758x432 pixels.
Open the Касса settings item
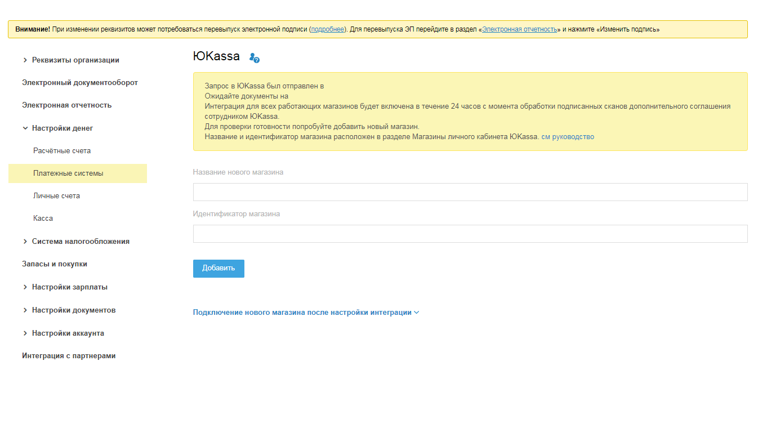(x=43, y=219)
